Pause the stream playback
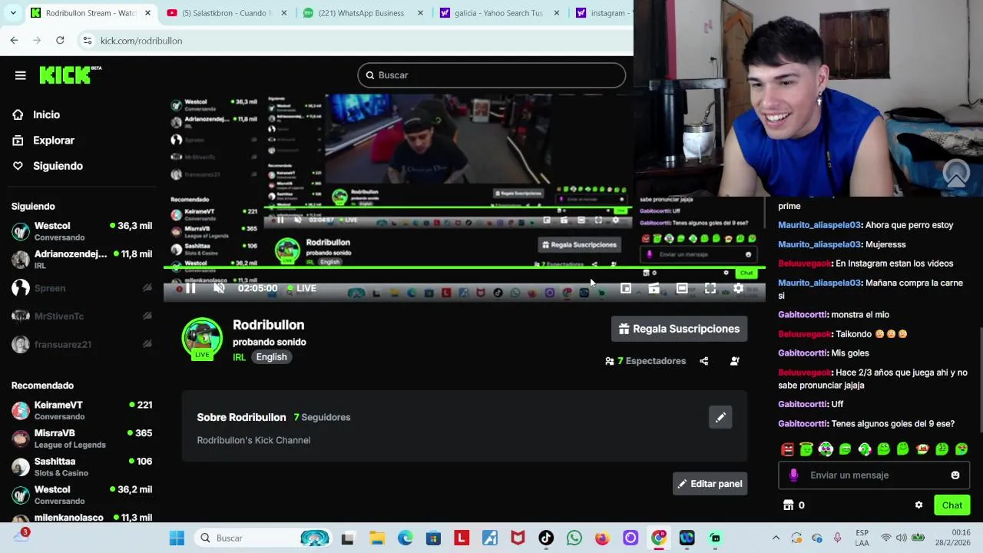This screenshot has width=983, height=553. pyautogui.click(x=190, y=289)
